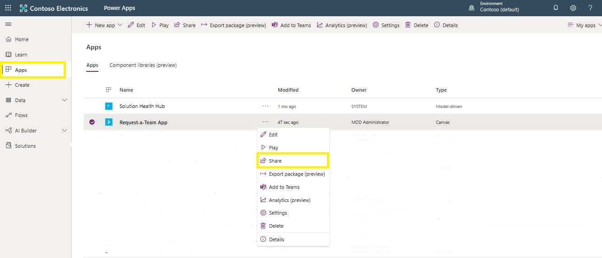Choose Settings in the context menu
This screenshot has width=602, height=258.
[x=293, y=213]
